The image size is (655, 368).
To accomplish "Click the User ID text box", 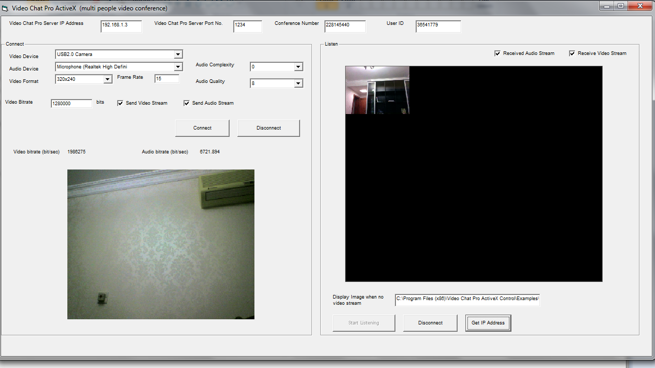I will coord(438,26).
